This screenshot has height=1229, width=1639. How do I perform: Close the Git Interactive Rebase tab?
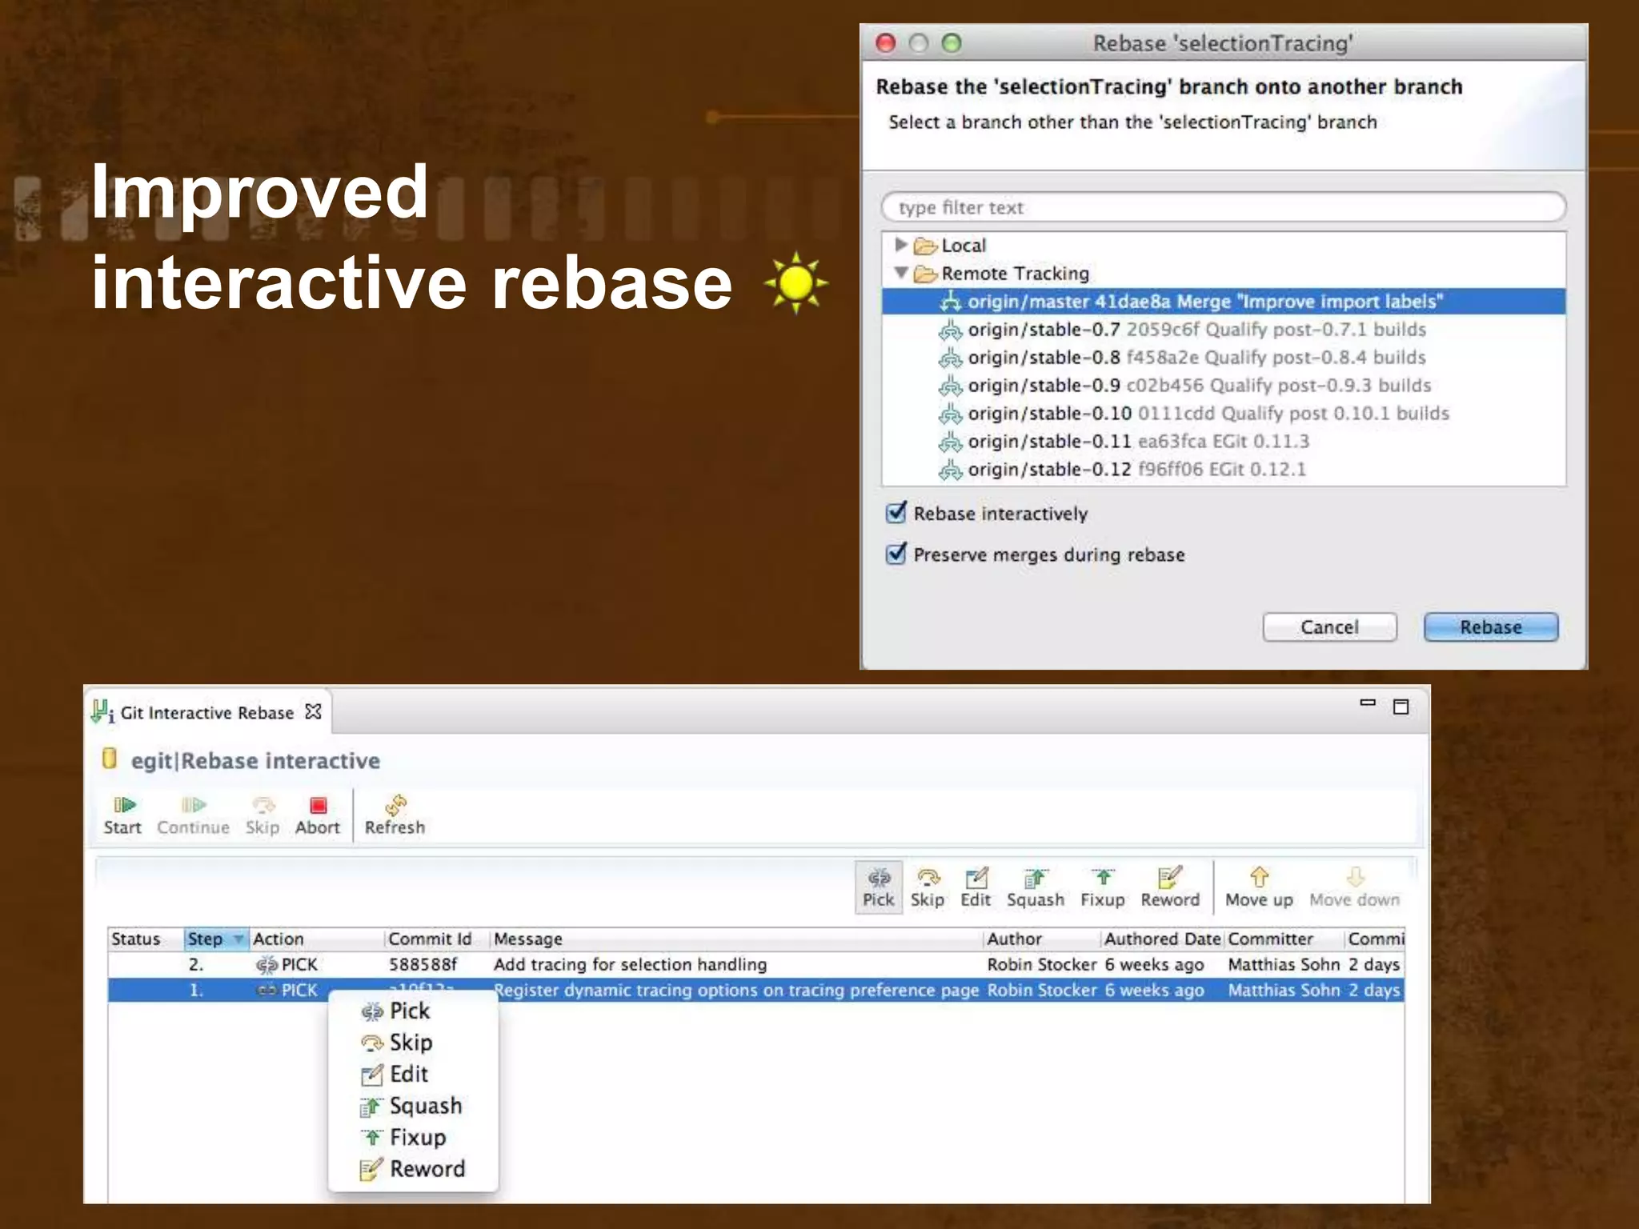(x=314, y=711)
